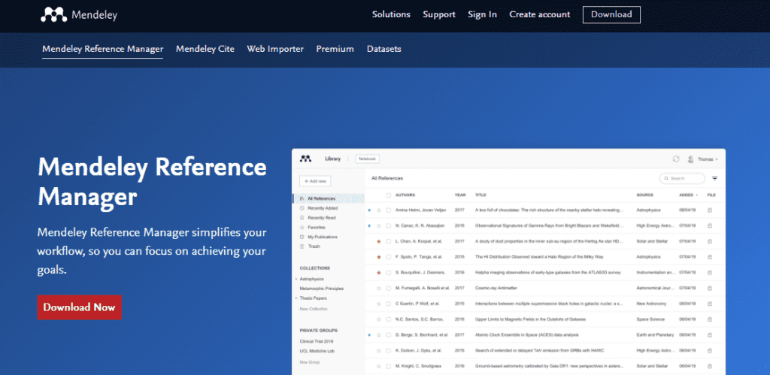Viewport: 770px width, 375px height.
Task: Click the outlined Download button in header
Action: [x=611, y=15]
